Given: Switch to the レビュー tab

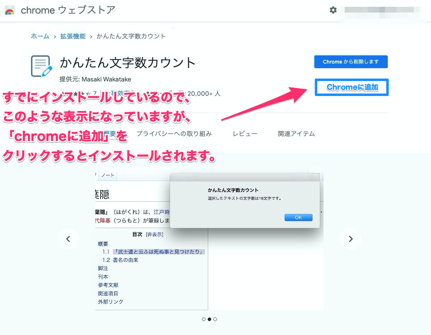Looking at the screenshot, I should pyautogui.click(x=245, y=134).
